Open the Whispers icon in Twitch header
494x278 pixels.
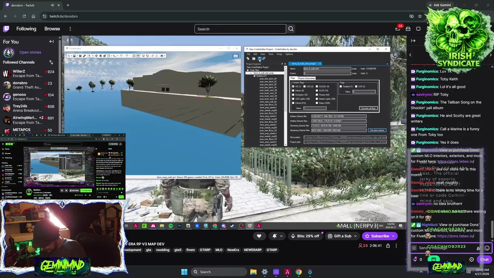(x=418, y=29)
